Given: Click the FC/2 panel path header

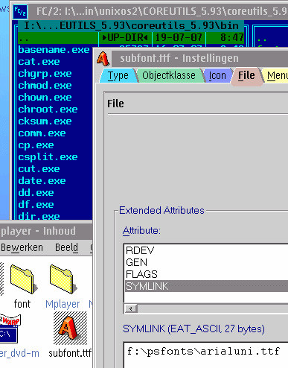Looking at the screenshot, I should 131,26.
